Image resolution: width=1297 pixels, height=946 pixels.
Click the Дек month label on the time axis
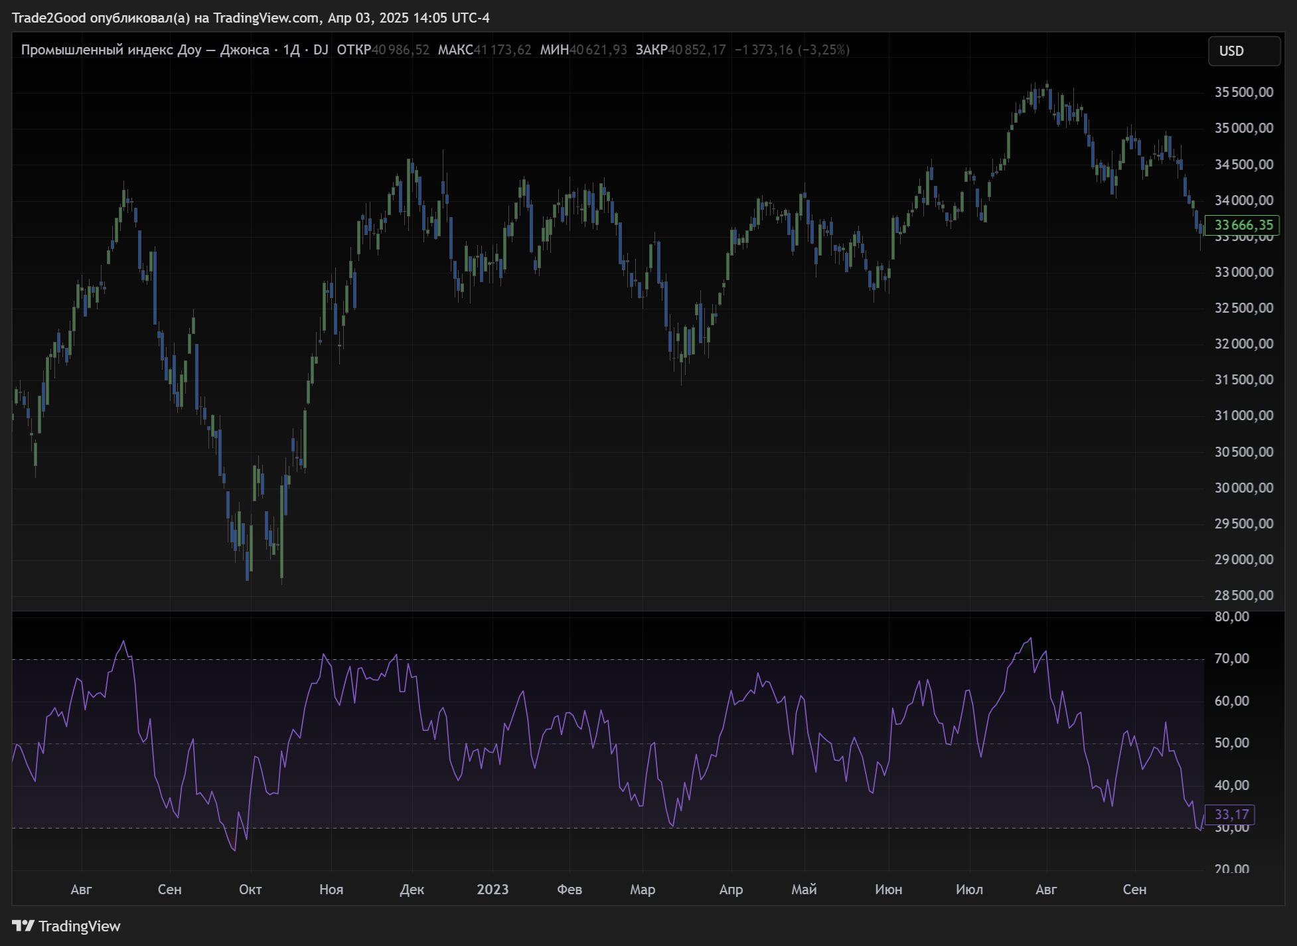click(412, 890)
